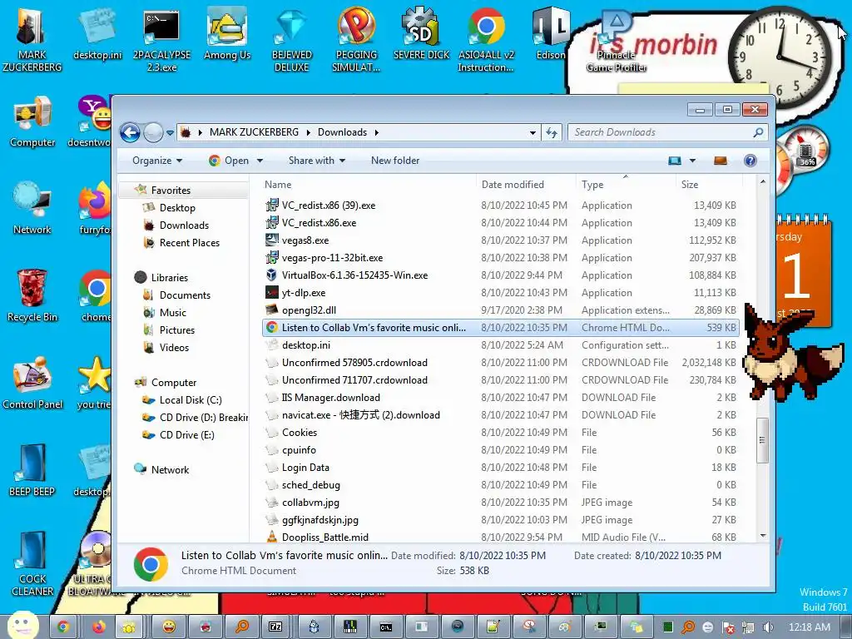Screen dimensions: 852x639
Task: Select Network in the navigation pane
Action: point(170,469)
